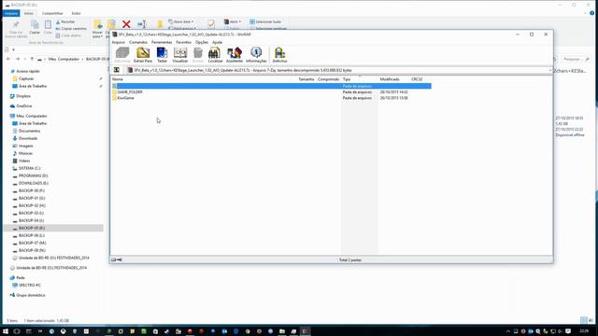Screen dimensions: 598x336
Task: Click Recortar in Explorer ribbon
Action: (x=65, y=21)
